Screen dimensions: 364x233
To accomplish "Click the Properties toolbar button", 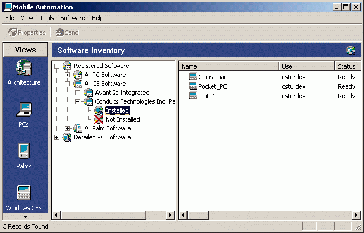I will [27, 32].
